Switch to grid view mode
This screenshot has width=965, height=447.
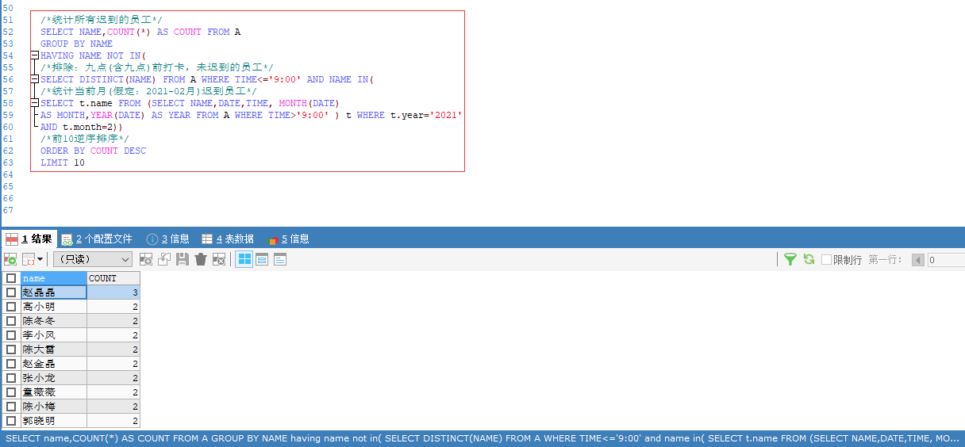pos(244,259)
